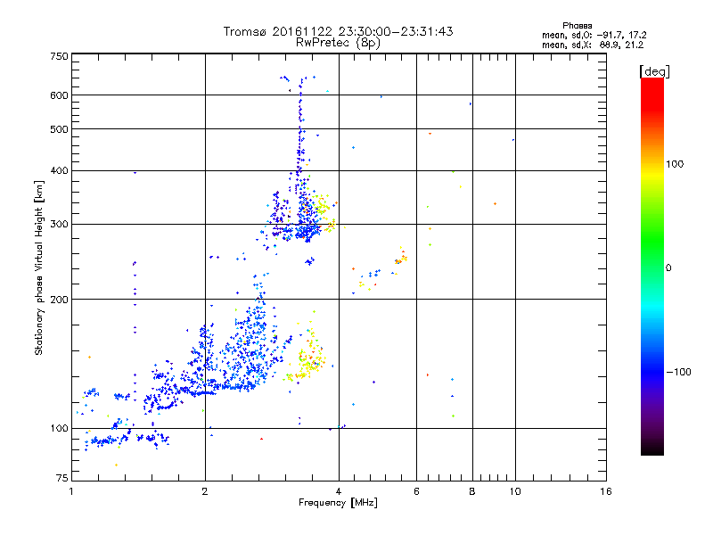Click the colorbar tick label '100'
Viewport: 713px width, 535px height.
(675, 164)
